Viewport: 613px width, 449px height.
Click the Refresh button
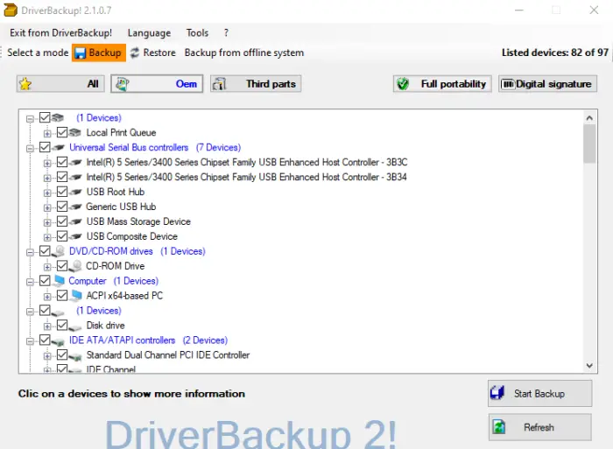point(540,427)
